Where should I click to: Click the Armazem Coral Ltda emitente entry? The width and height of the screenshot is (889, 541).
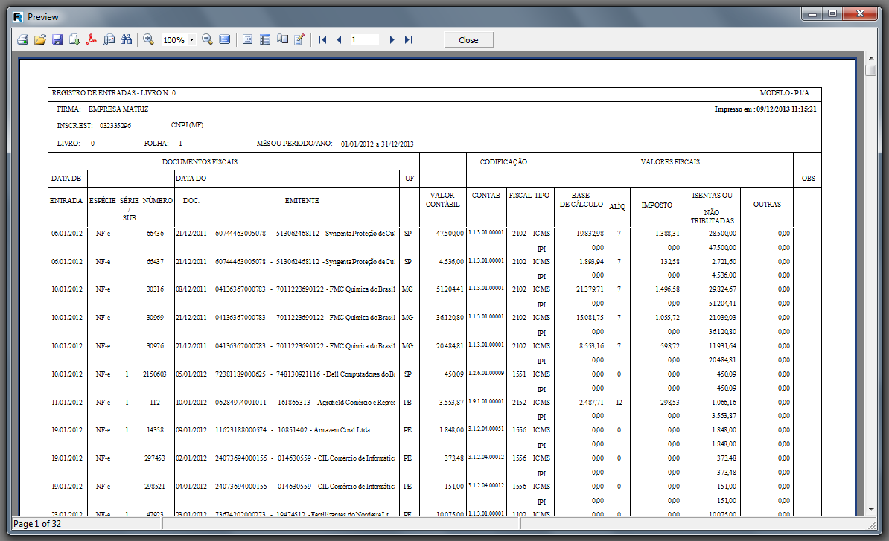293,430
